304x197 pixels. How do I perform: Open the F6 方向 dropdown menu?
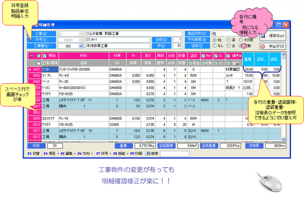pyautogui.click(x=85, y=153)
